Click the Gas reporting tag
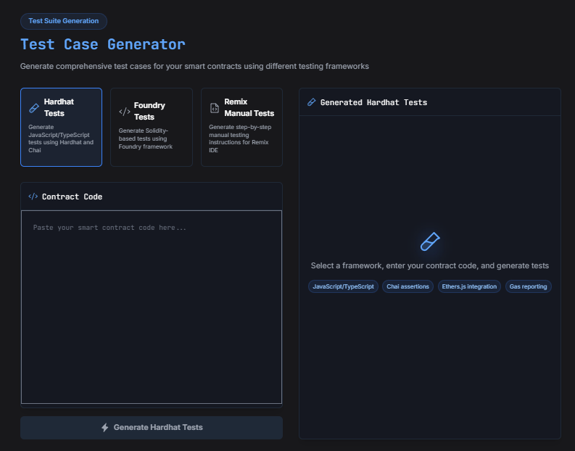The height and width of the screenshot is (451, 575). tap(528, 286)
